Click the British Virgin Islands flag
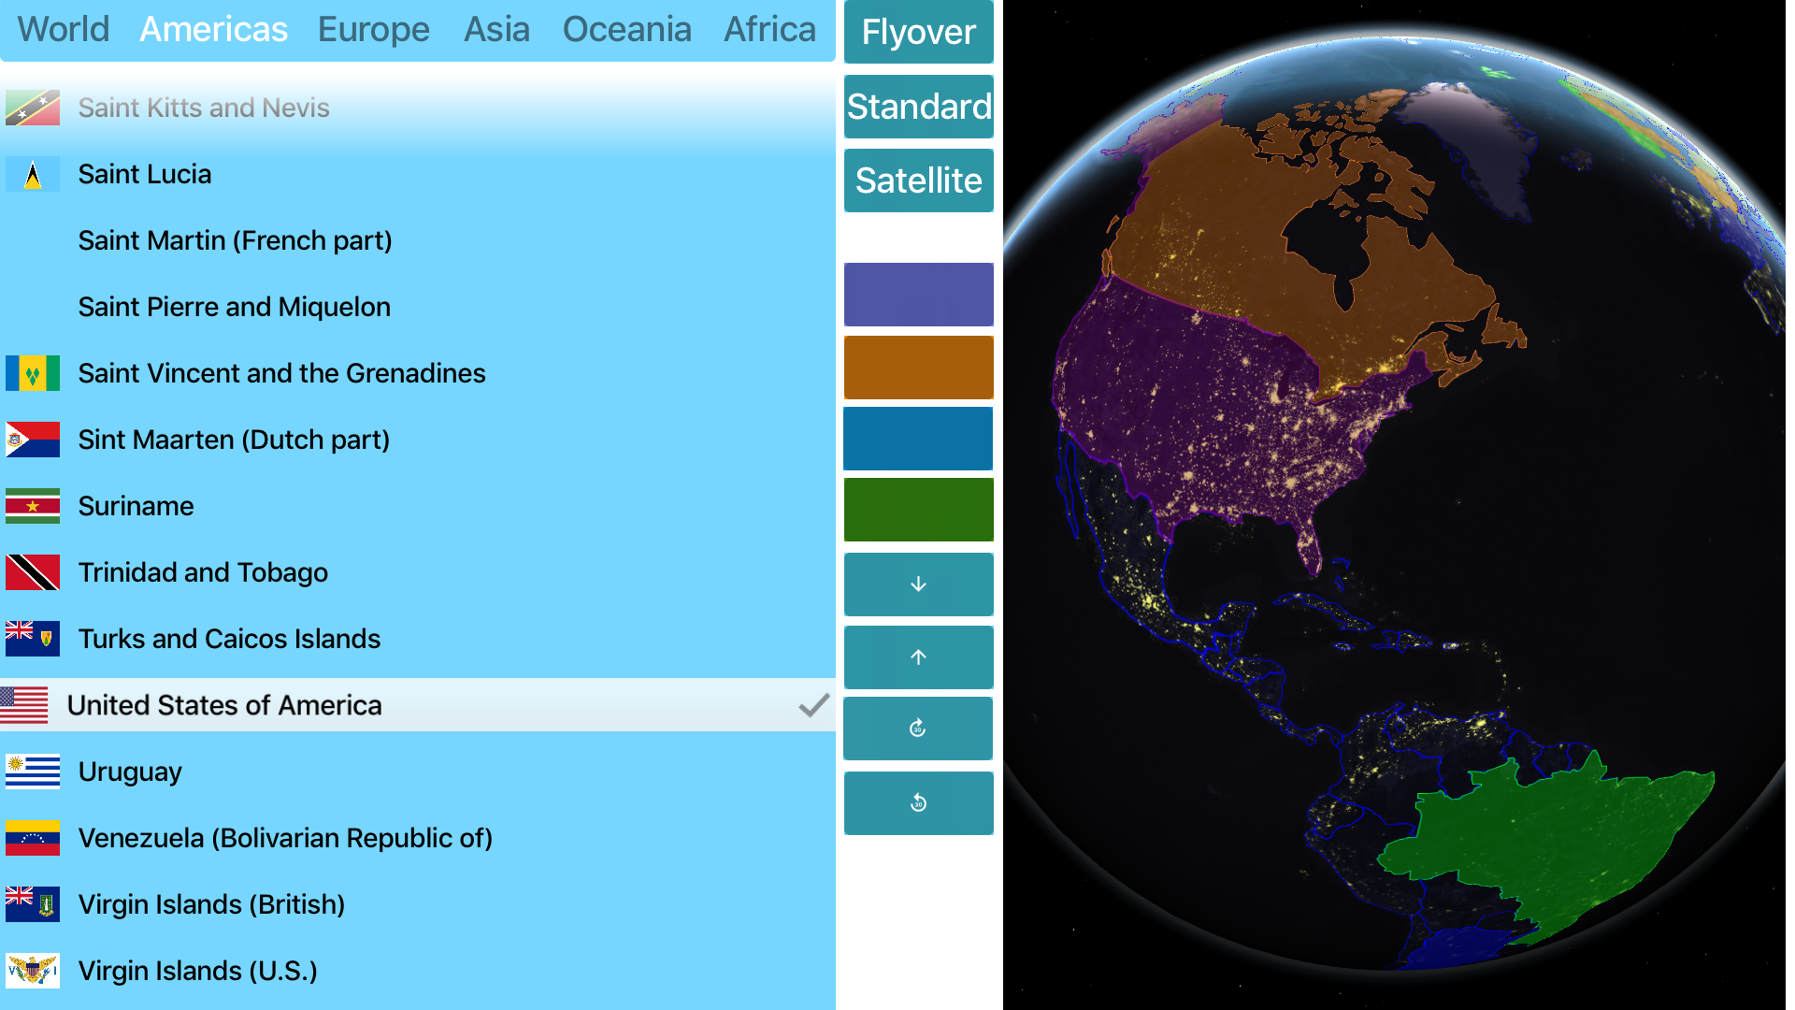This screenshot has height=1010, width=1795. 33,904
